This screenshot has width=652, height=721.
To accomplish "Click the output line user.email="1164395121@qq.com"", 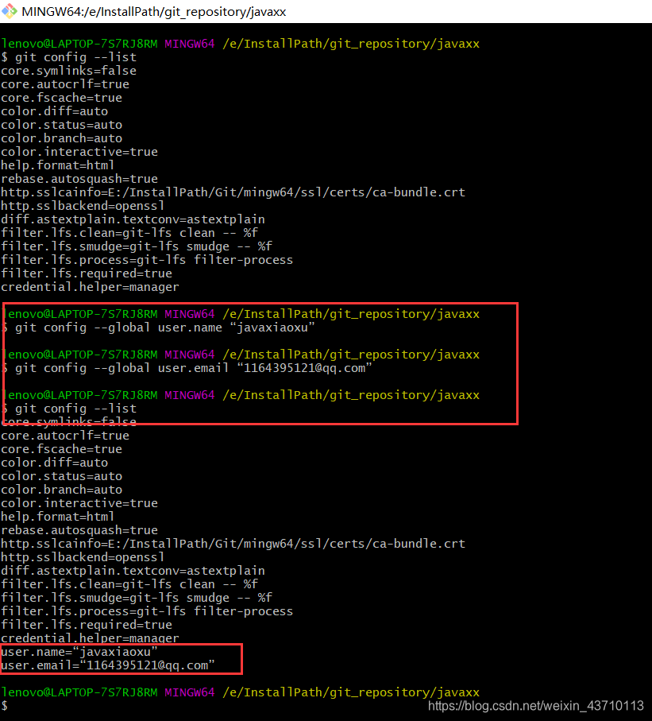I will click(x=107, y=665).
